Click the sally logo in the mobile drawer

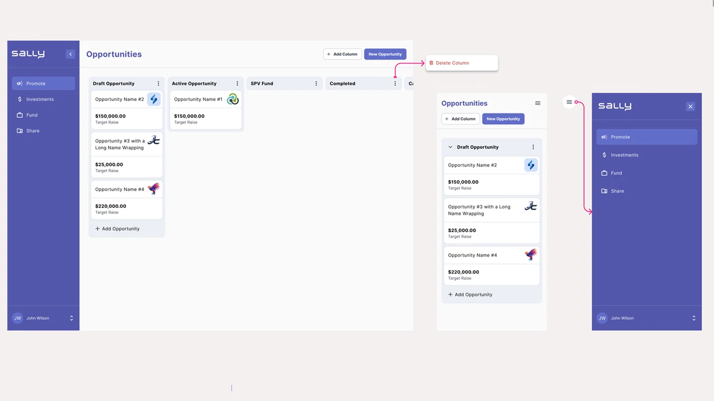[615, 106]
